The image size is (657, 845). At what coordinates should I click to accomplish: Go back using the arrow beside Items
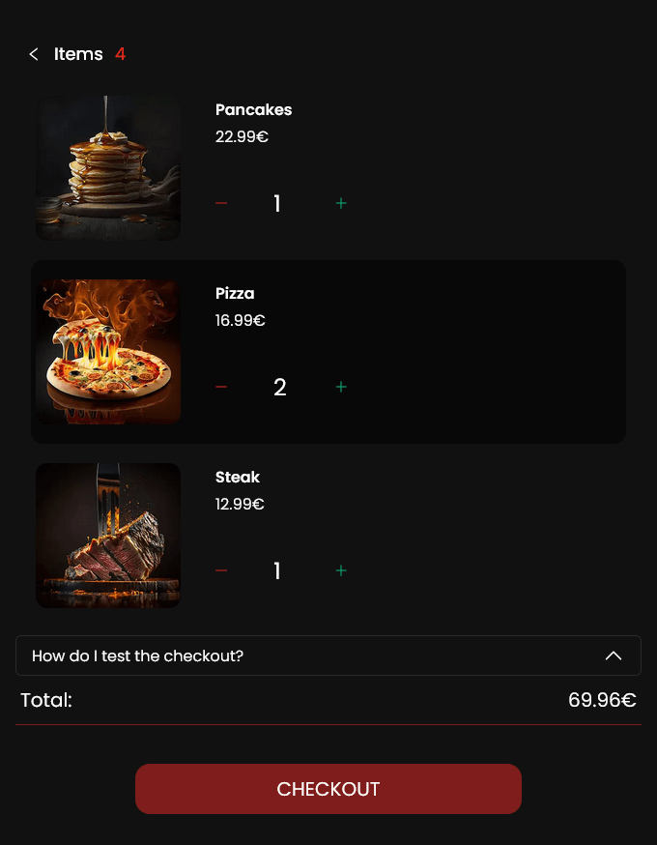coord(34,54)
